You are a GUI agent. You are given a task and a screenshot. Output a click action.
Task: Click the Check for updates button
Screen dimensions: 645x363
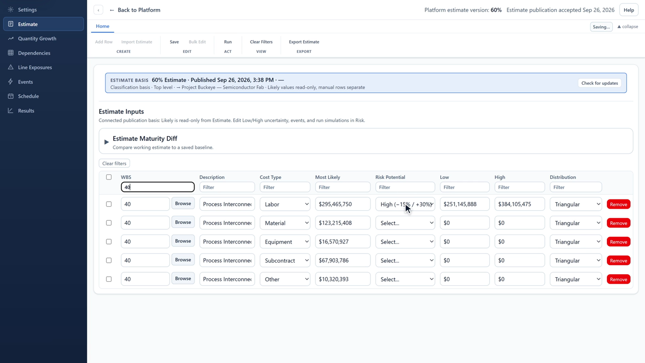600,83
